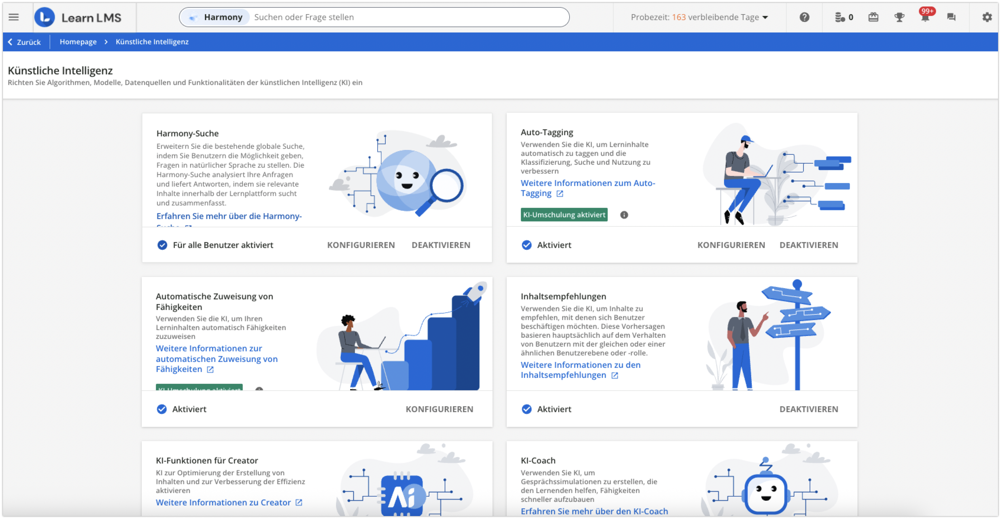The image size is (1001, 519).
Task: Open Auto-Tagging more information link
Action: [588, 188]
